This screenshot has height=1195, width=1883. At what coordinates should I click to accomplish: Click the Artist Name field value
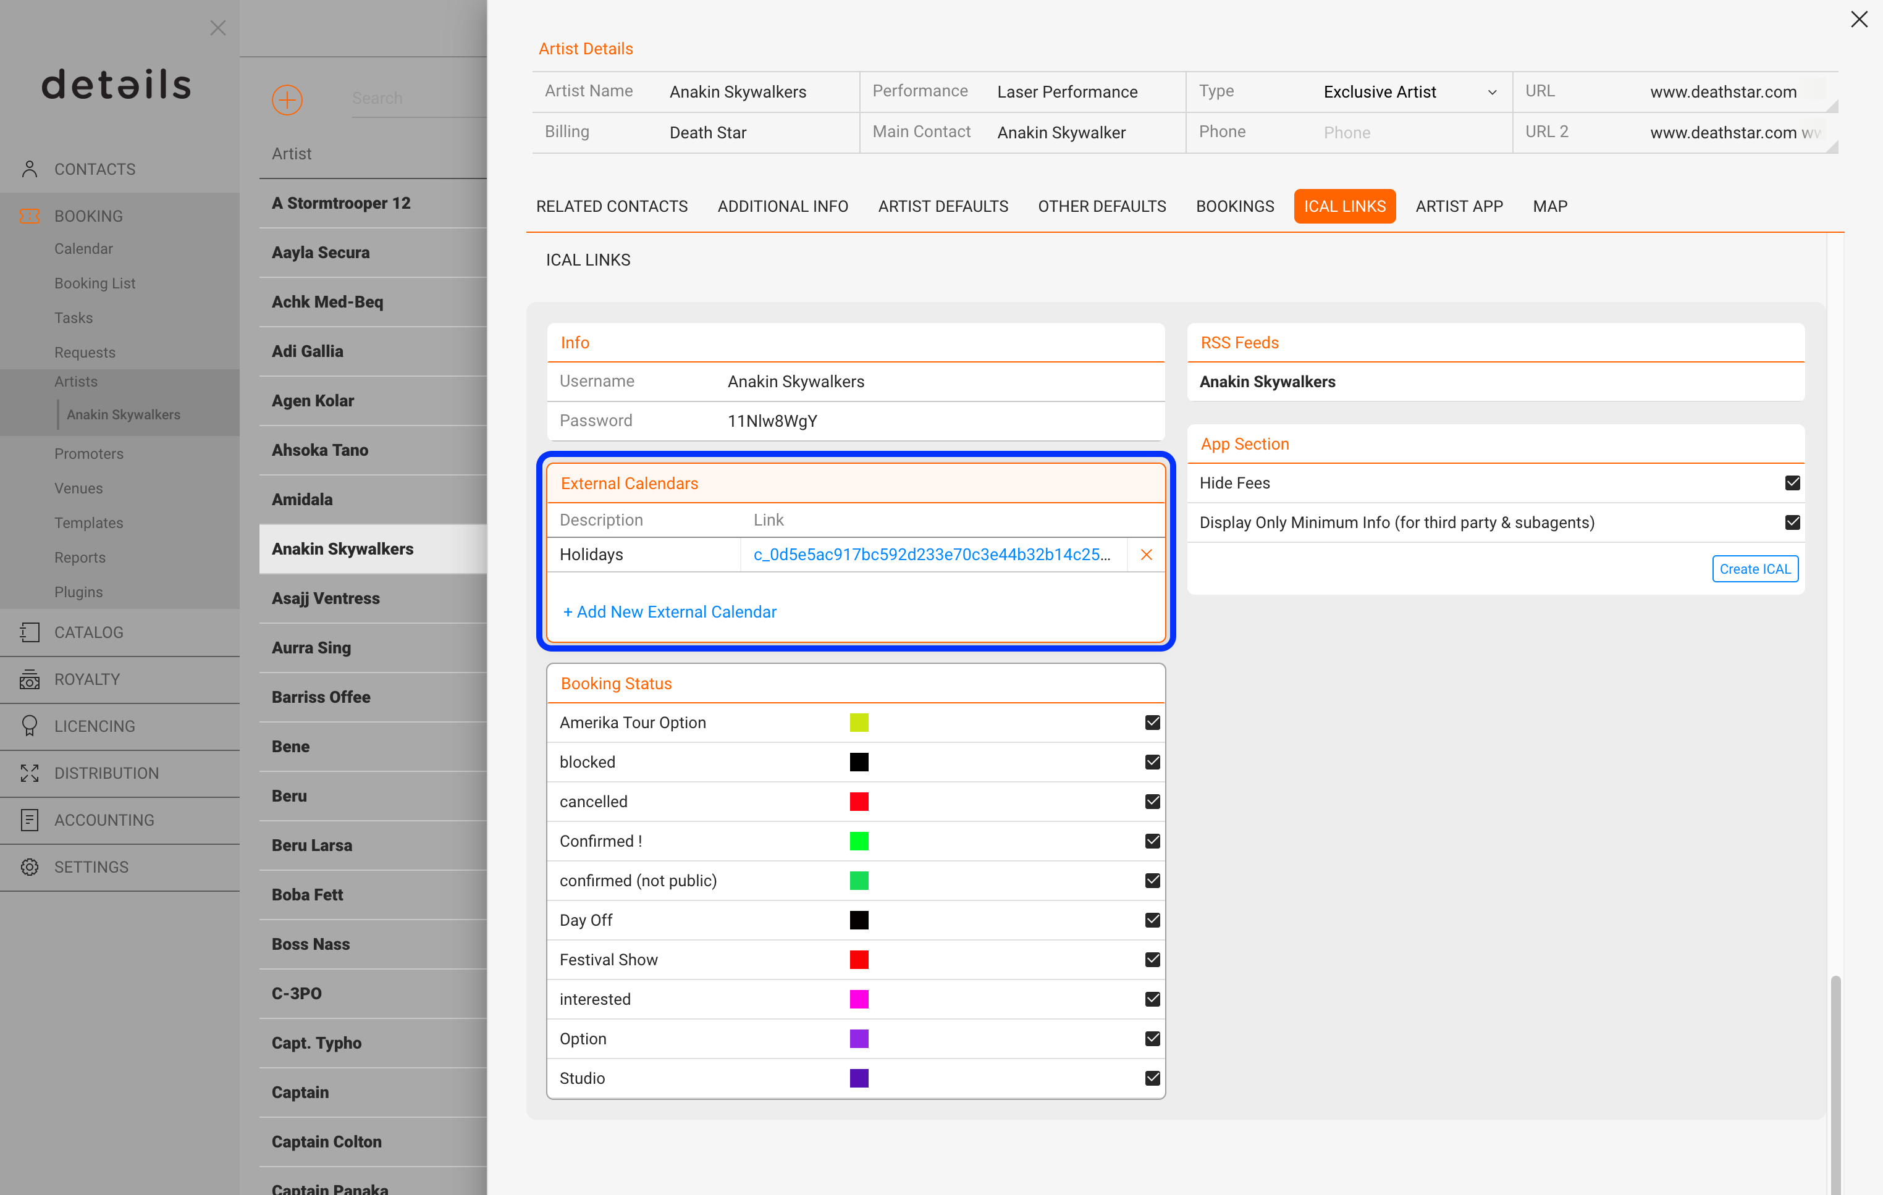coord(738,91)
